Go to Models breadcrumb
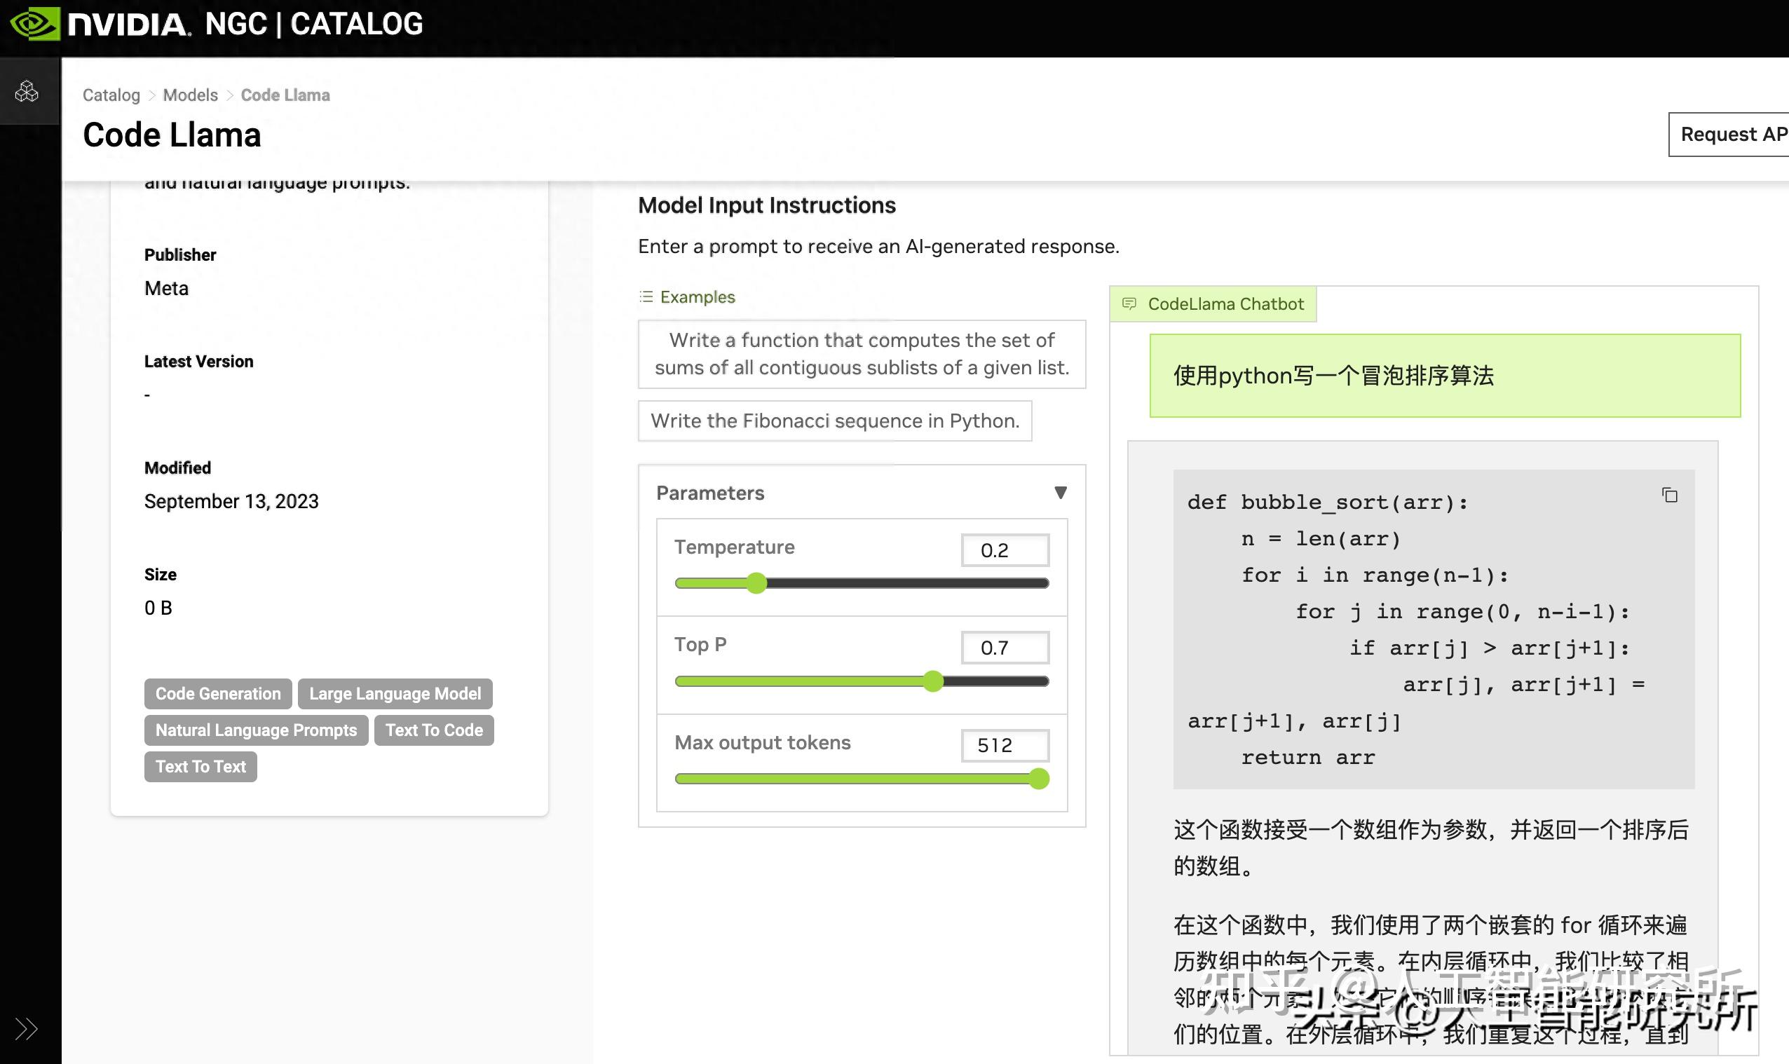Screen dimensions: 1789x1064 (x=190, y=95)
